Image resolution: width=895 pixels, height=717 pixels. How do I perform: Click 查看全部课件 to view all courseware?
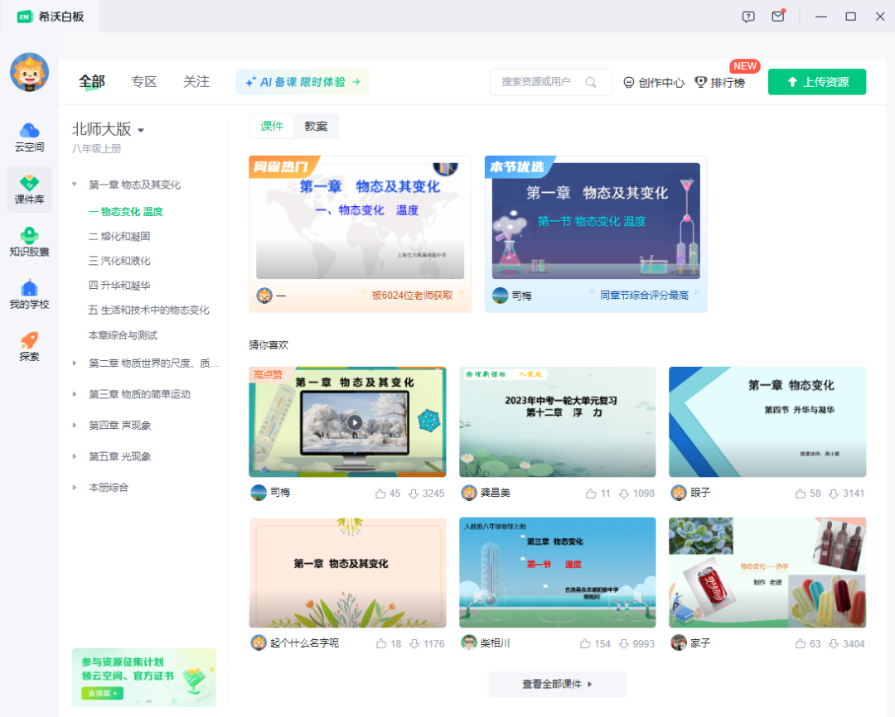[558, 684]
